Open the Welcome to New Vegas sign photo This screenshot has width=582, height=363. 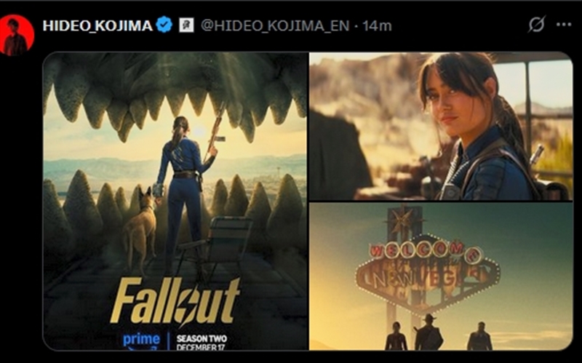coord(441,276)
